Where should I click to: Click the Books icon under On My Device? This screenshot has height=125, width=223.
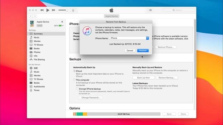[x=31, y=83]
